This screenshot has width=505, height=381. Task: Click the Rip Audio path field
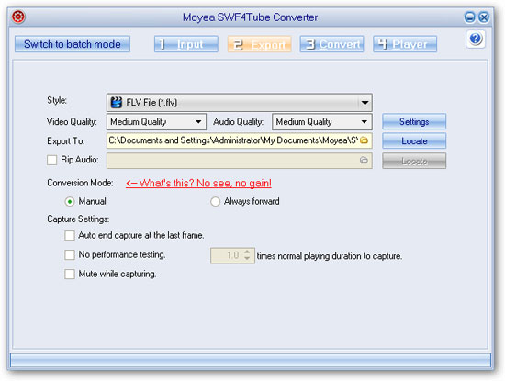240,161
